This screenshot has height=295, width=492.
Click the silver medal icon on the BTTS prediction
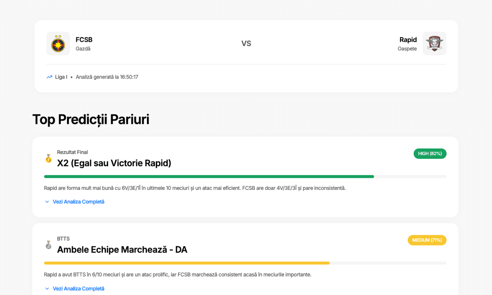pyautogui.click(x=48, y=245)
